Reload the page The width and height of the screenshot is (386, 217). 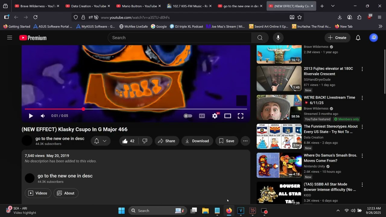click(x=36, y=17)
